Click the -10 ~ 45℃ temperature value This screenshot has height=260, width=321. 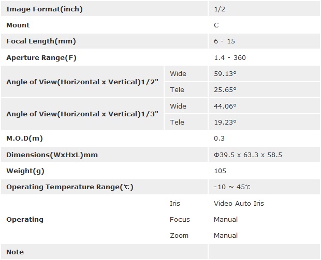(232, 187)
